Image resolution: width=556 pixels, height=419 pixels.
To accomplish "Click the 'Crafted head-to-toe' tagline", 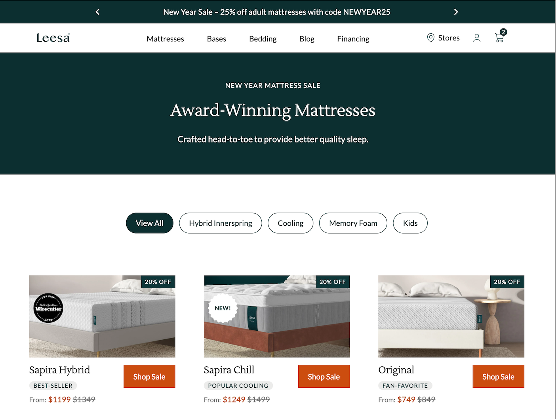I will pos(273,139).
